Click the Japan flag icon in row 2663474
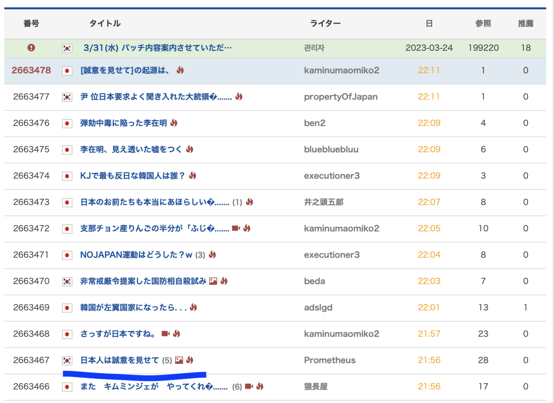 click(x=67, y=176)
